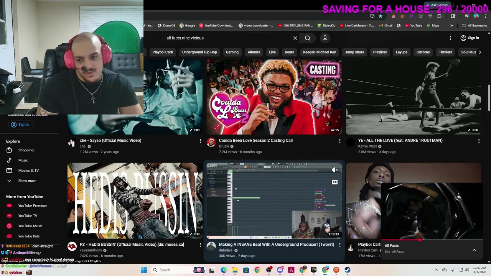The height and width of the screenshot is (276, 491).
Task: Open Gmail bookmark
Action: coord(386,26)
